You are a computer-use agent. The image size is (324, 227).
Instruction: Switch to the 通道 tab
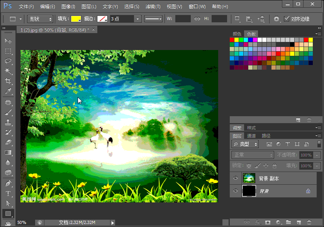click(x=251, y=136)
